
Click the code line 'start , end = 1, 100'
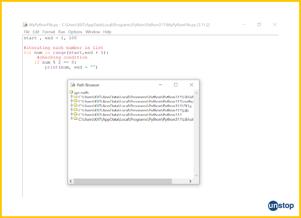[x=50, y=38]
